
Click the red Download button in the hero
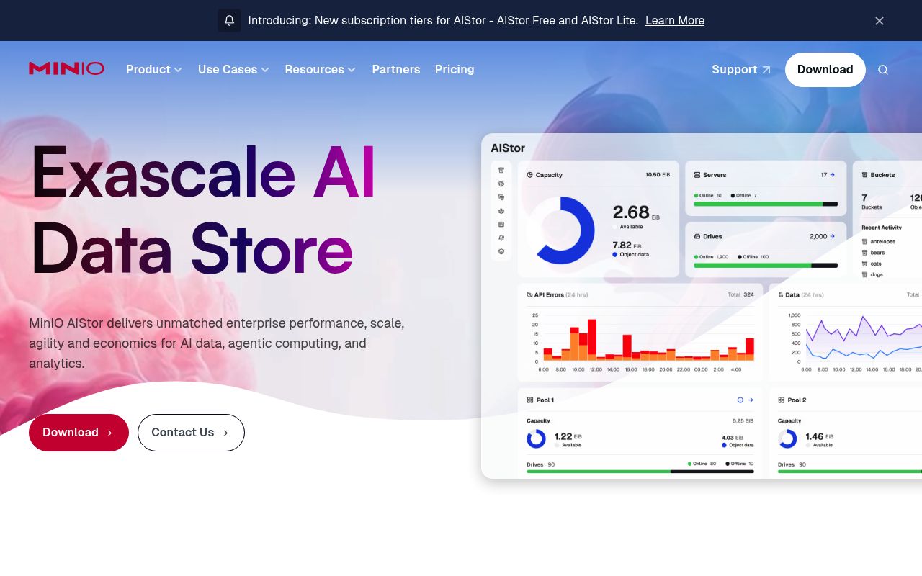79,433
